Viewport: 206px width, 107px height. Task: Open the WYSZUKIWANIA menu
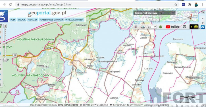pyautogui.click(x=74, y=20)
